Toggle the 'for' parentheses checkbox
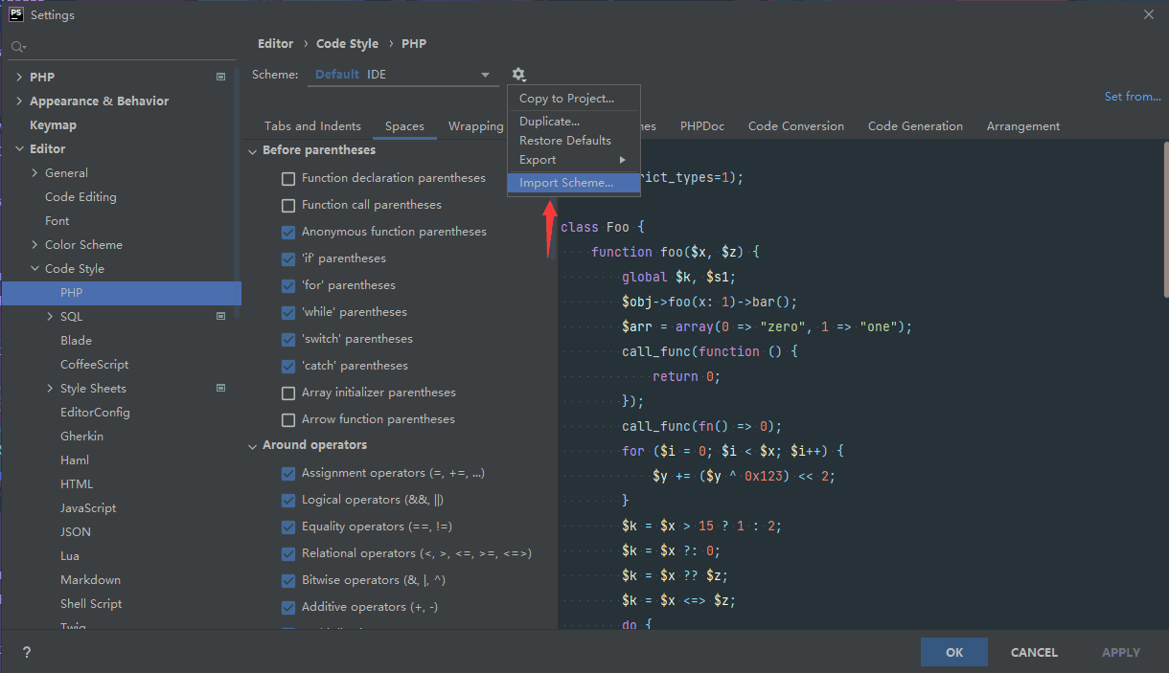 tap(288, 285)
